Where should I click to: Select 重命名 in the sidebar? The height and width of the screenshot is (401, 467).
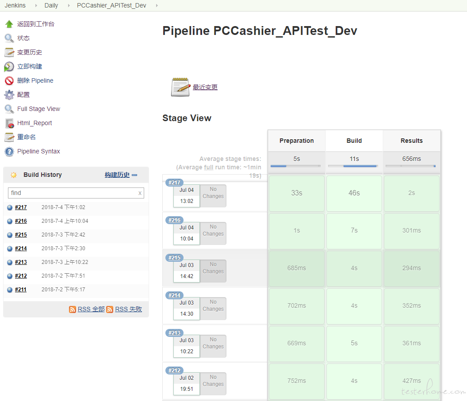point(27,137)
